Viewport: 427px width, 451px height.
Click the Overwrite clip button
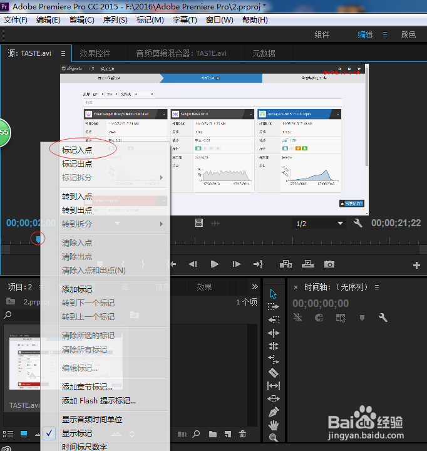click(x=307, y=264)
